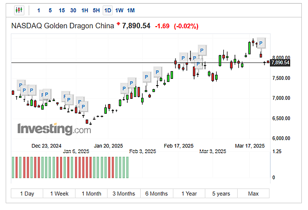The width and height of the screenshot is (308, 210).
Task: Select the 5 minute interval
Action: point(50,10)
